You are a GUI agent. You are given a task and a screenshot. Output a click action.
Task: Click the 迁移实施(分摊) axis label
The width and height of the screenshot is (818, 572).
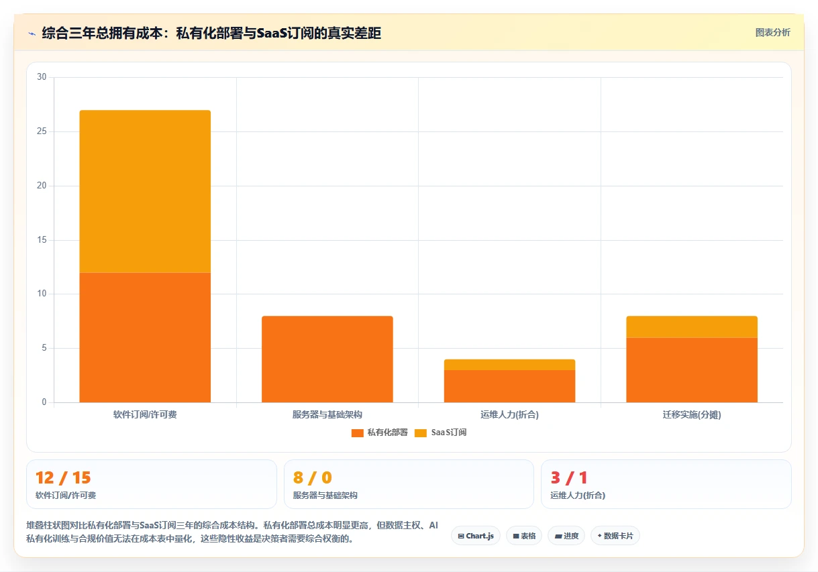(x=692, y=415)
